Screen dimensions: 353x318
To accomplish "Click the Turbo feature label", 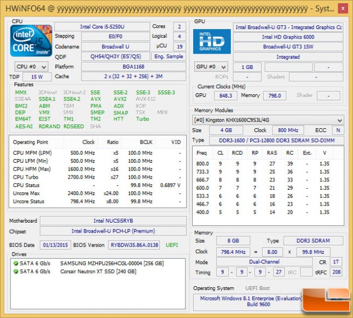I will click(143, 119).
